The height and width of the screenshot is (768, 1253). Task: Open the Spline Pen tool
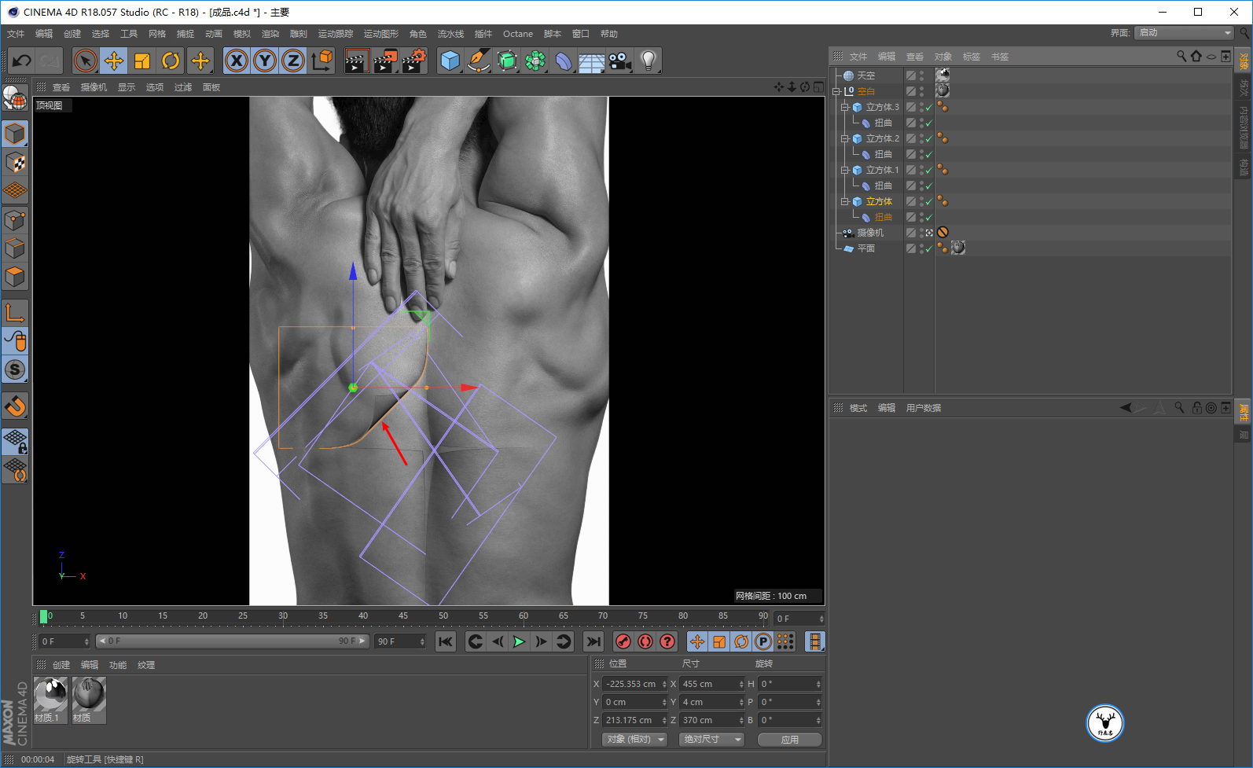478,61
